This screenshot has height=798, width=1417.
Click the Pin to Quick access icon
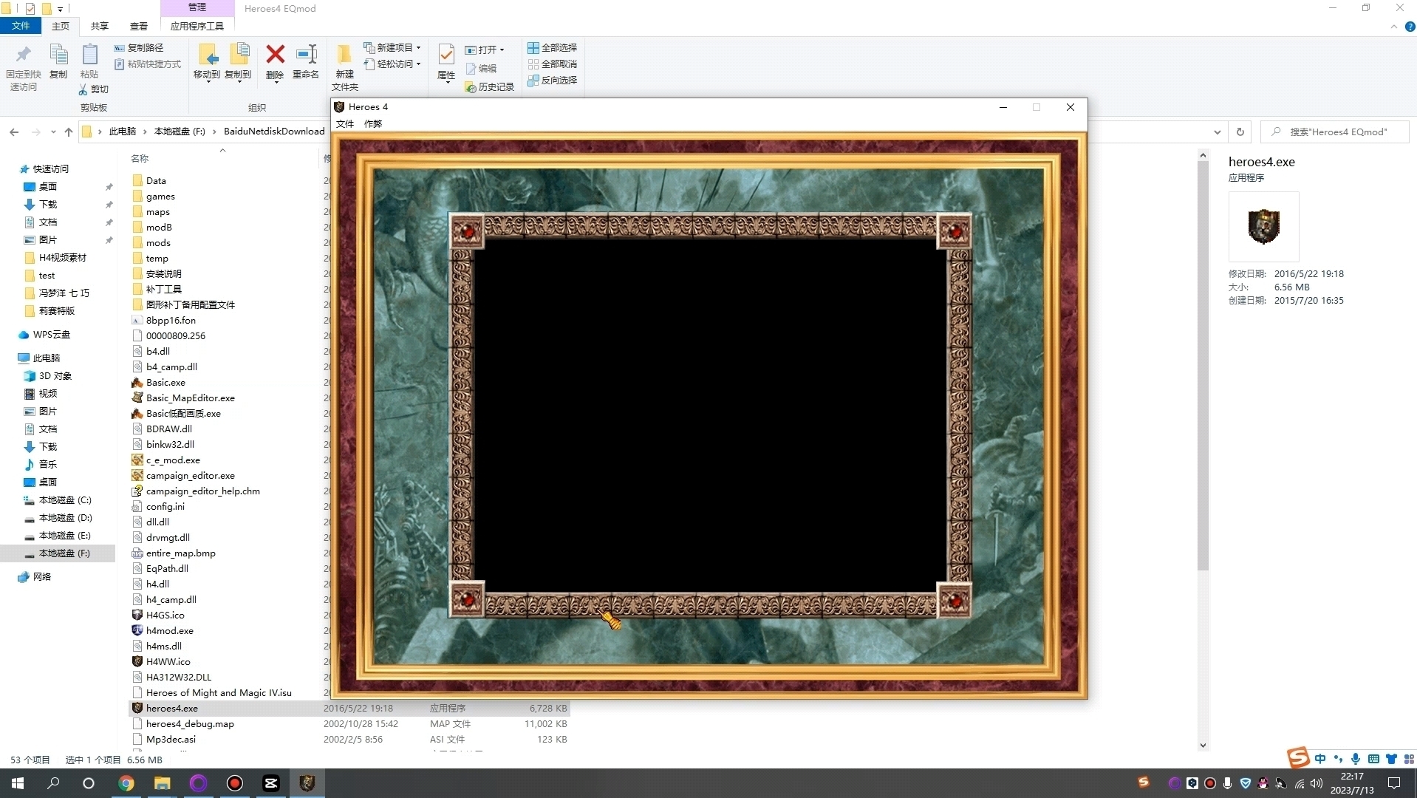(23, 55)
